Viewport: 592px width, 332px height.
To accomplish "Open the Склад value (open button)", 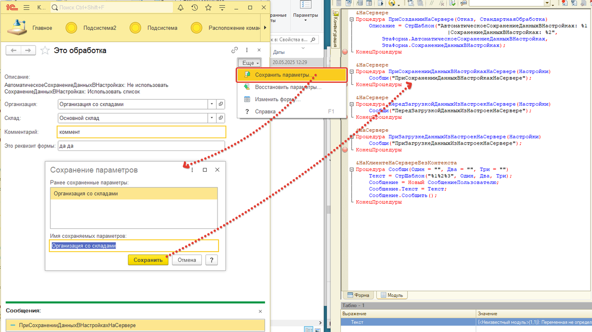I will [221, 118].
